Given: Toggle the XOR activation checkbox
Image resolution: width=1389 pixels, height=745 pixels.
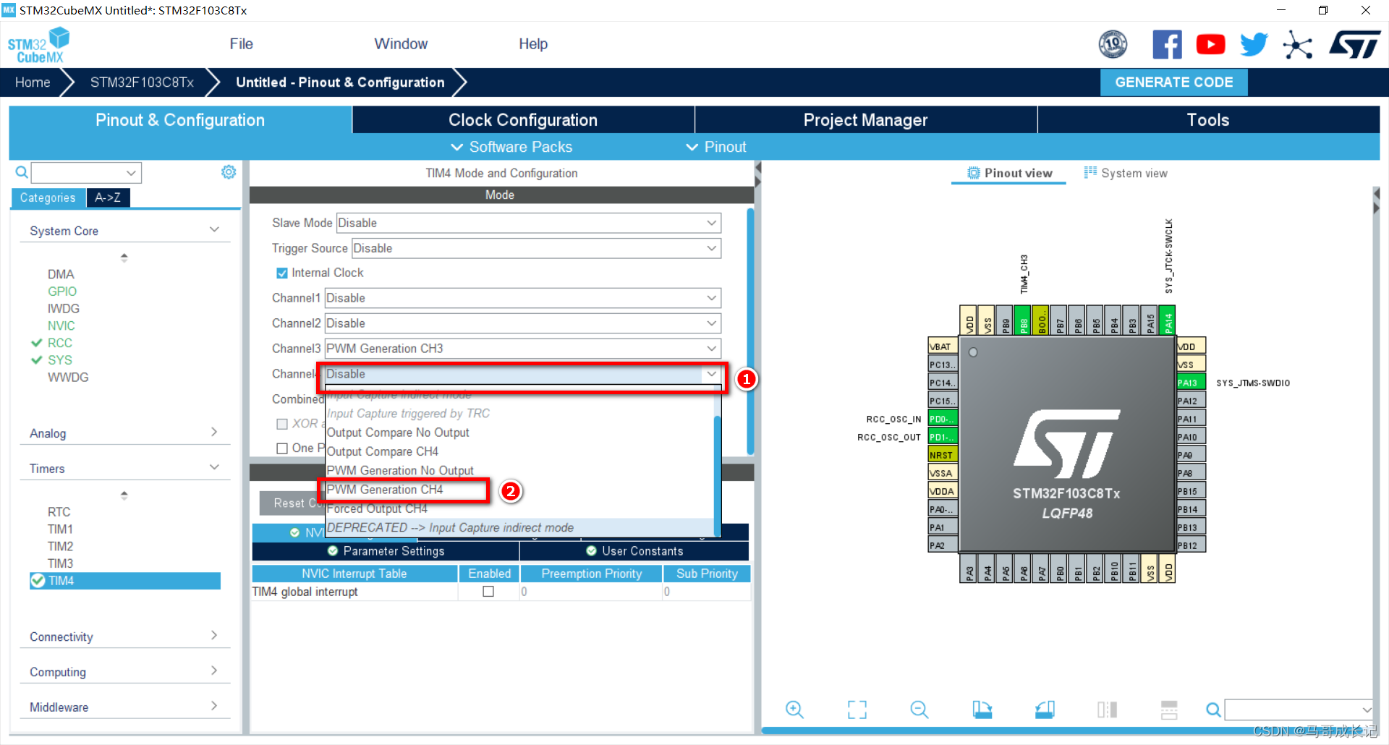Looking at the screenshot, I should (282, 424).
